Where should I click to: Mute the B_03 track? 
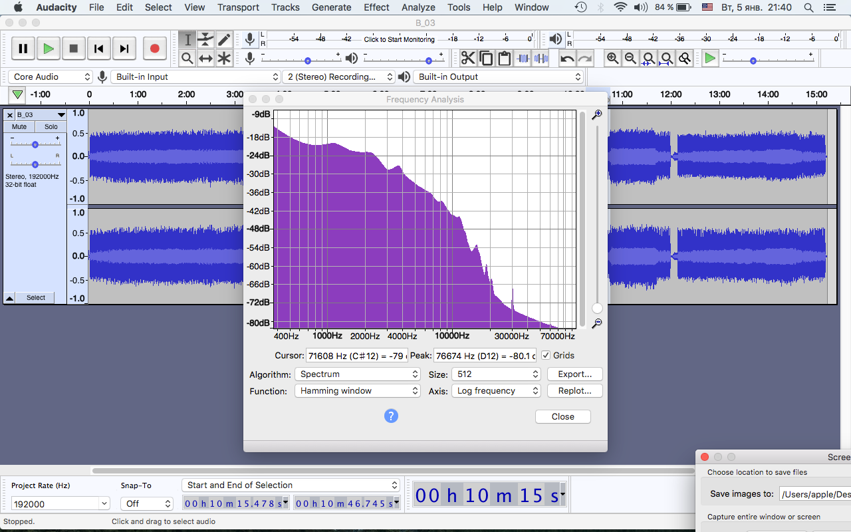coord(19,126)
